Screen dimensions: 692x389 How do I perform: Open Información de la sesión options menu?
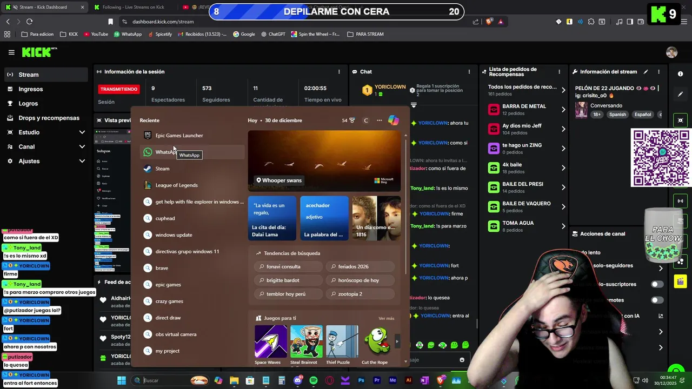[x=339, y=72]
